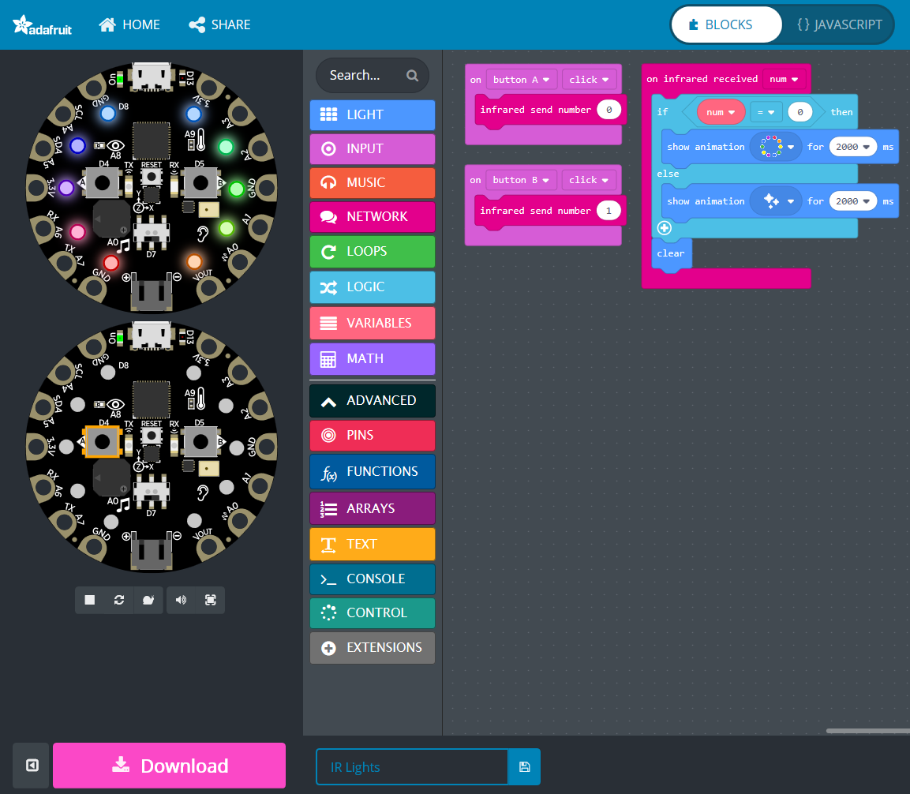This screenshot has height=794, width=910.
Task: Open EXTENSIONS
Action: click(x=373, y=648)
